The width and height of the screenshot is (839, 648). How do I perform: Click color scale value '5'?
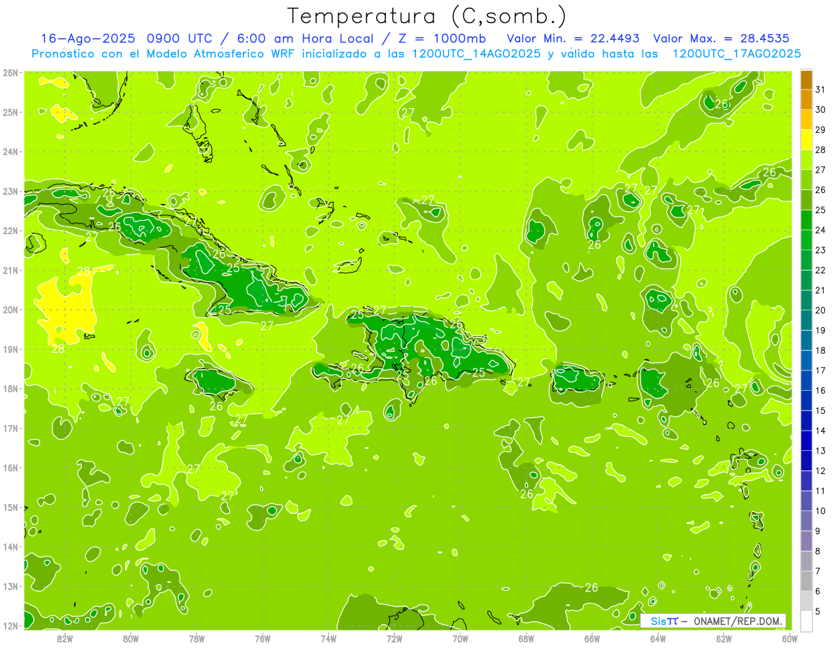pos(818,611)
